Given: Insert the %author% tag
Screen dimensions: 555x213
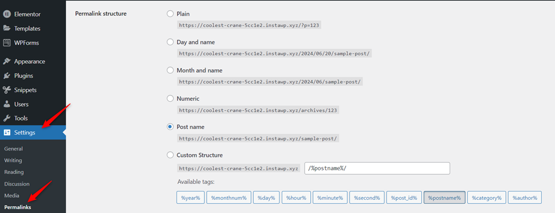Looking at the screenshot, I should click(525, 198).
